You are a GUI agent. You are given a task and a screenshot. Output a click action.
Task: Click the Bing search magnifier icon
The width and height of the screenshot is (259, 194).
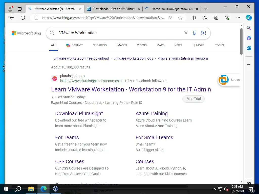point(52,33)
